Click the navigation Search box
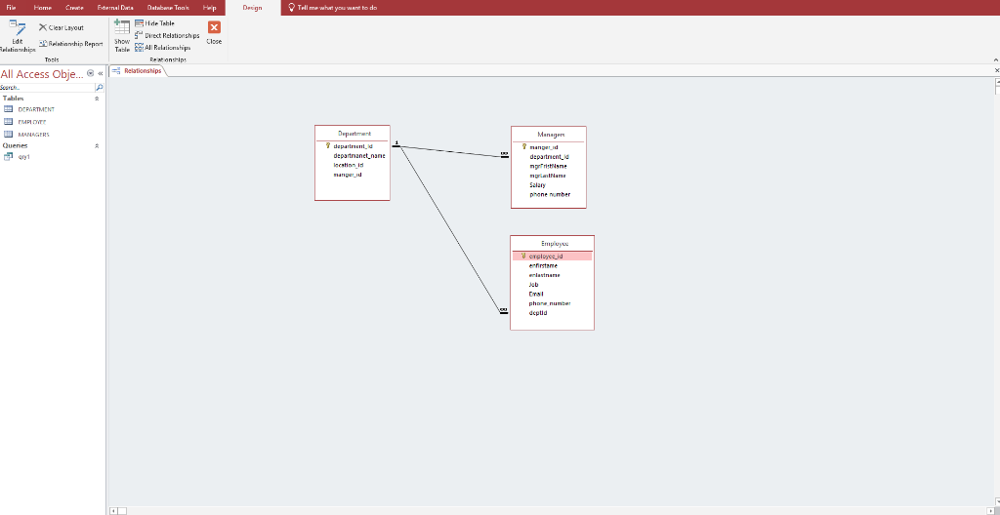Viewport: 1000px width, 515px height. click(47, 88)
